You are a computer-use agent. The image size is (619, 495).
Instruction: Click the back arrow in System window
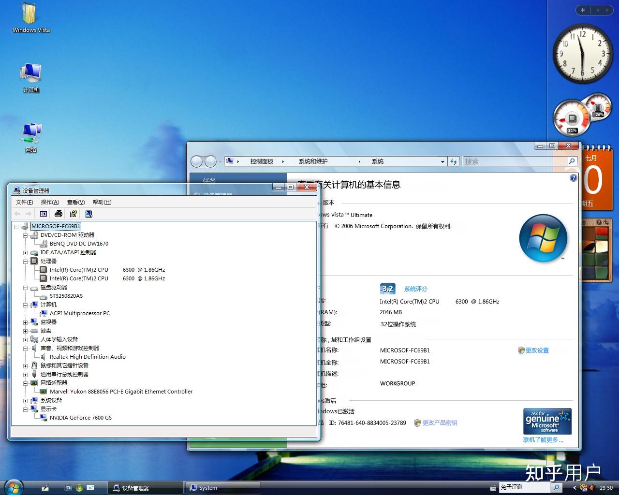pos(197,161)
